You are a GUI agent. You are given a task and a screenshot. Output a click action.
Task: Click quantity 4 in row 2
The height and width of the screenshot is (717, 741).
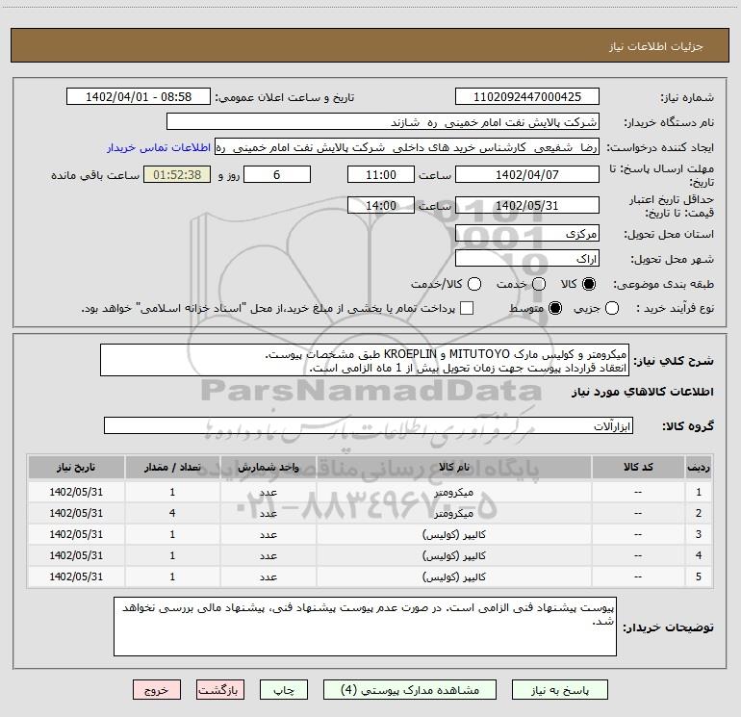click(172, 513)
